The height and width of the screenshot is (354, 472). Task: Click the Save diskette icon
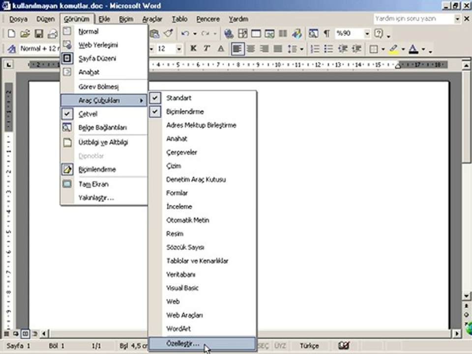pos(38,33)
